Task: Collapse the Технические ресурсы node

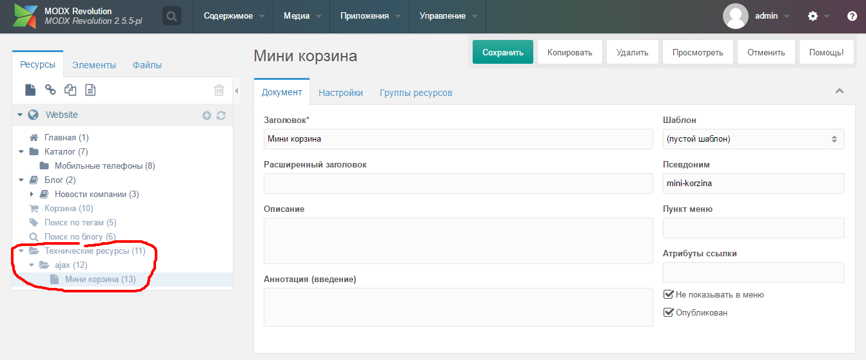Action: 21,251
